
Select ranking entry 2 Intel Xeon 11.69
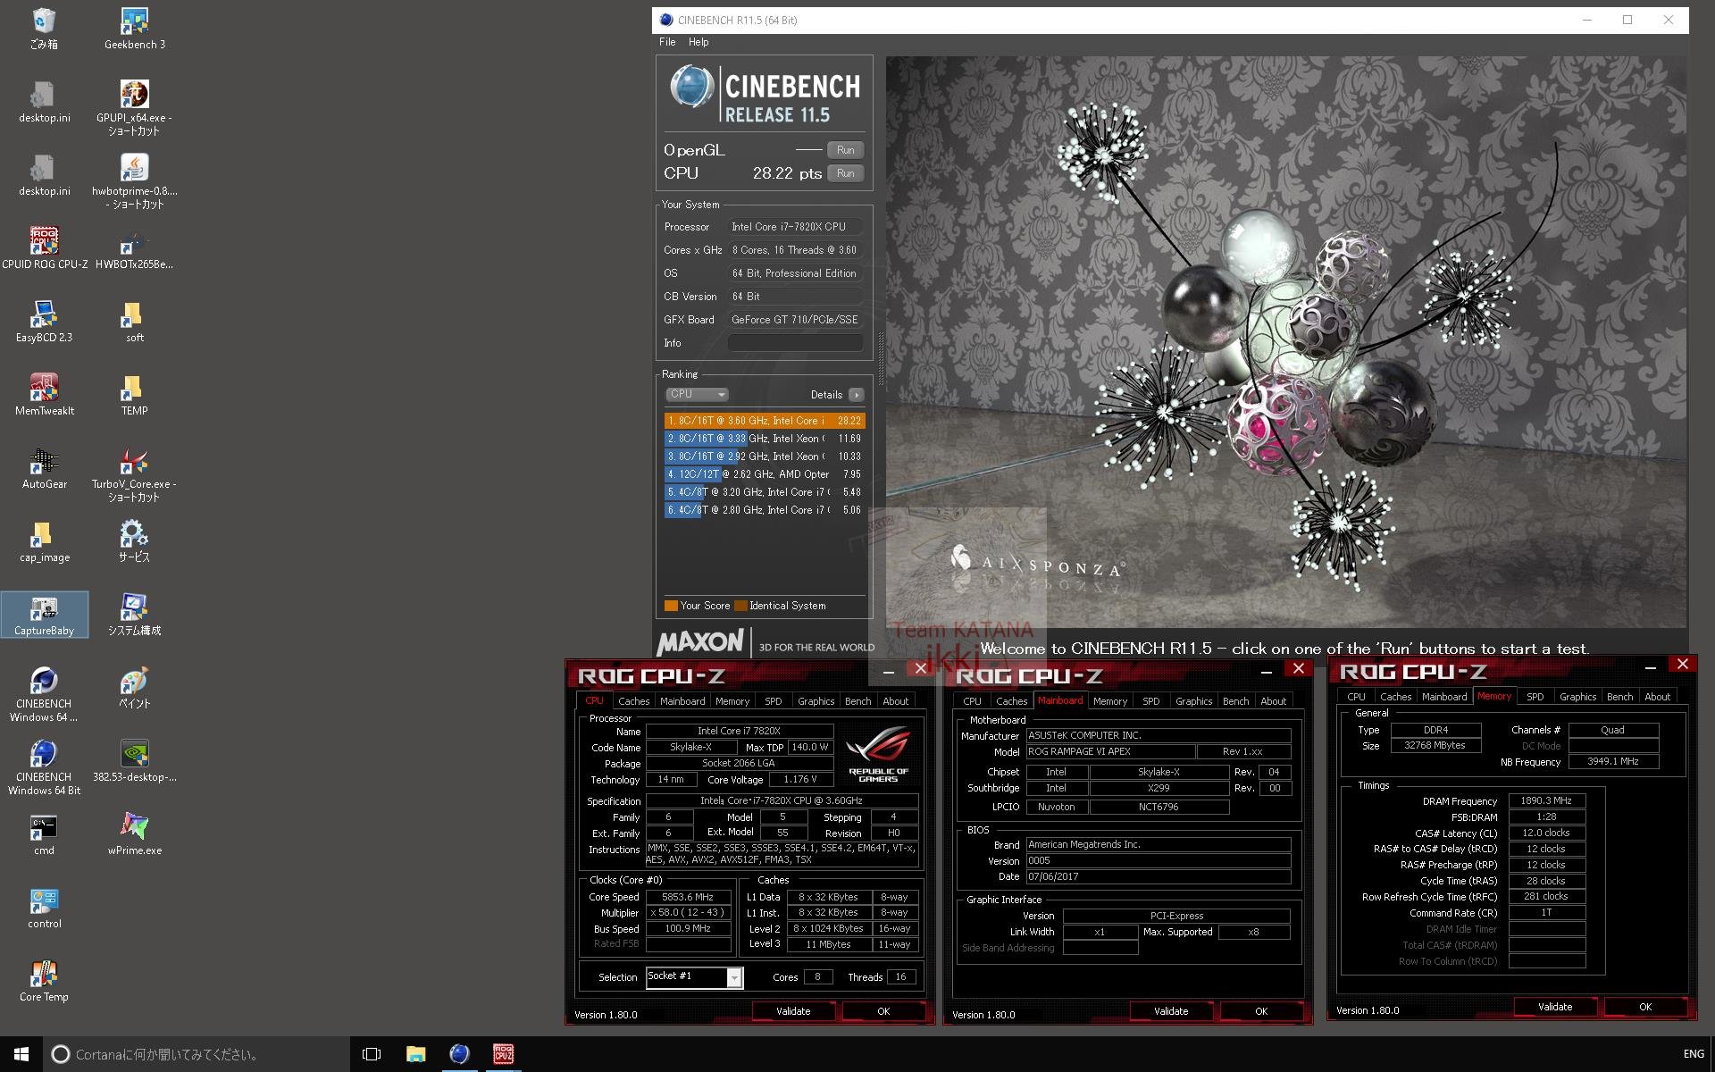765,439
